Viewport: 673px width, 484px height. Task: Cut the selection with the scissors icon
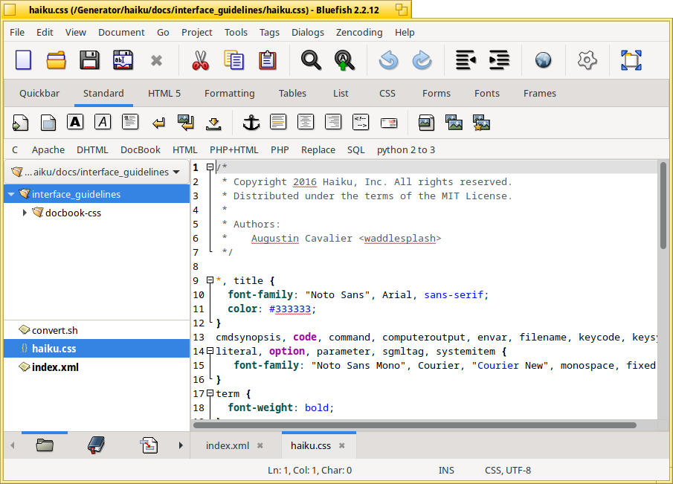201,60
